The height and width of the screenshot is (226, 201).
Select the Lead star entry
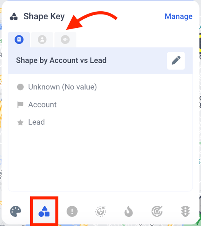pos(31,122)
